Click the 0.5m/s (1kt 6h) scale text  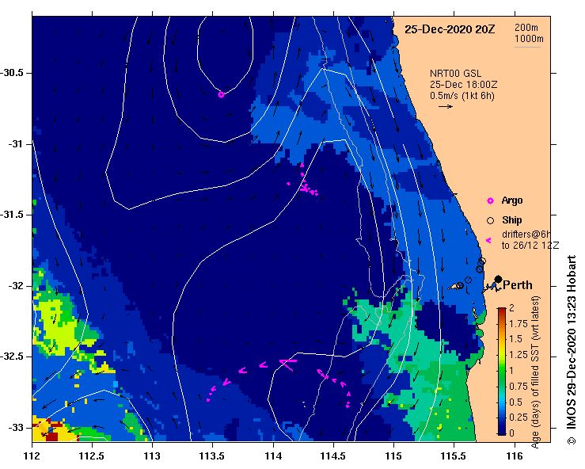tap(462, 96)
